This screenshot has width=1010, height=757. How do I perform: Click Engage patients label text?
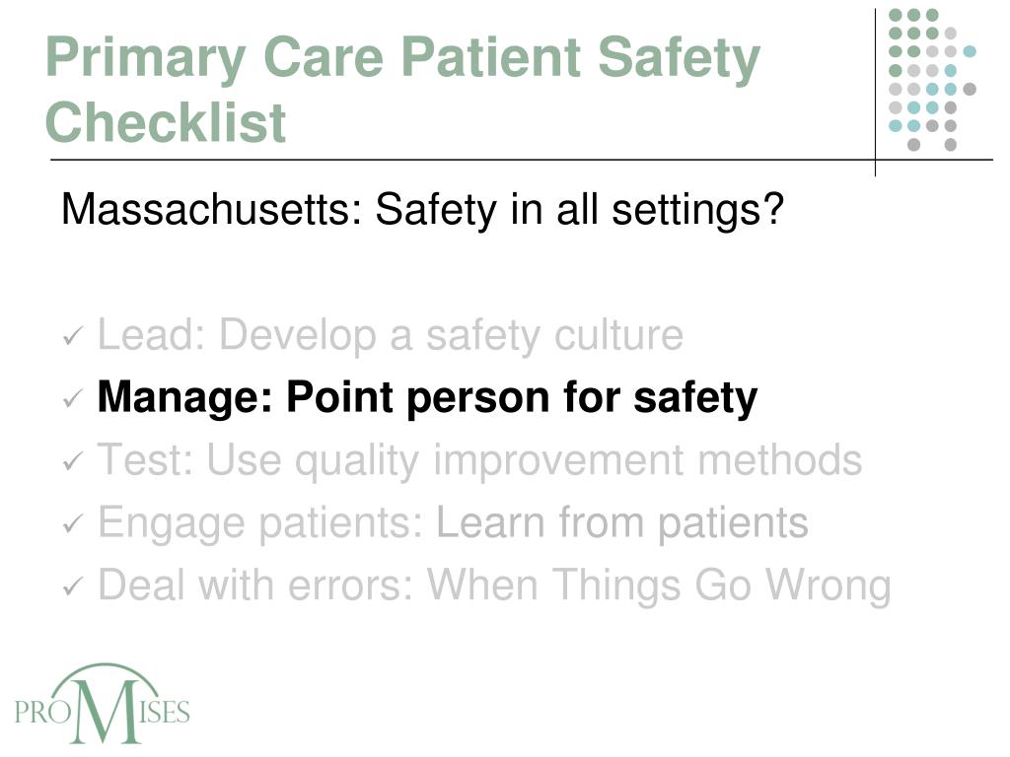260,522
